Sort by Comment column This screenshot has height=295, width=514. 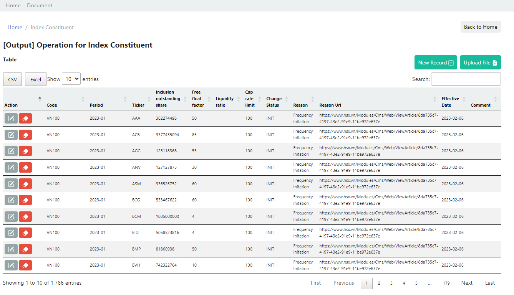(485, 99)
